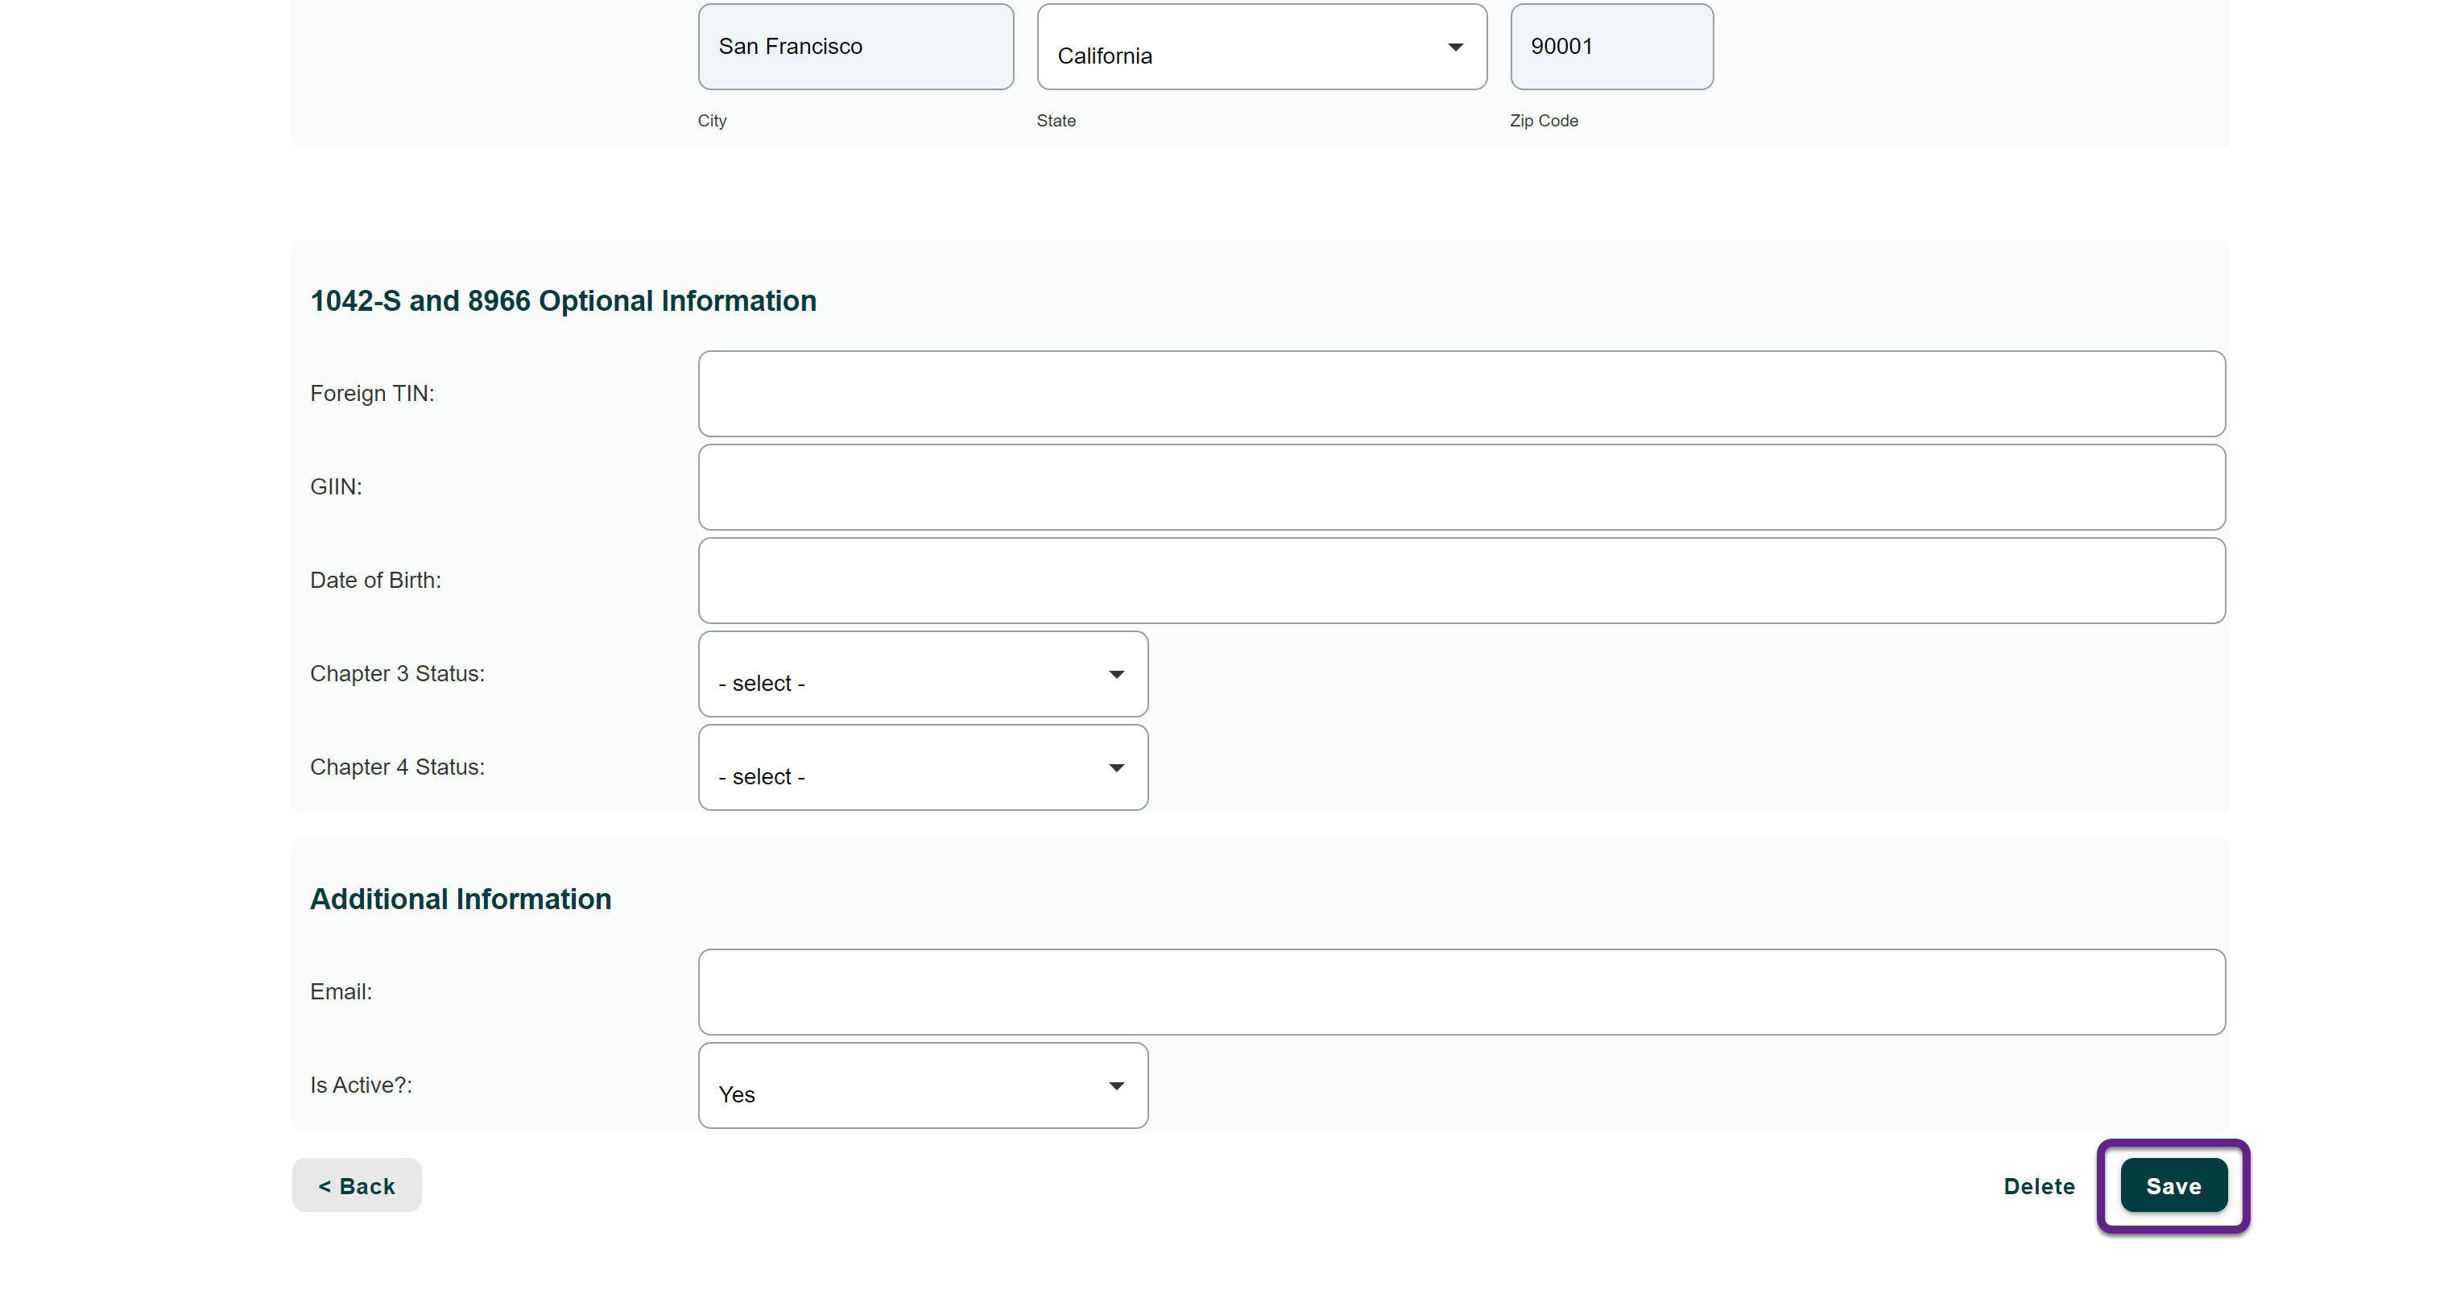Click the 'Email:' field label
The width and height of the screenshot is (2452, 1315).
(x=341, y=991)
